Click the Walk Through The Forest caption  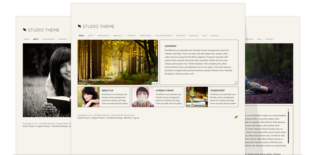[97, 80]
